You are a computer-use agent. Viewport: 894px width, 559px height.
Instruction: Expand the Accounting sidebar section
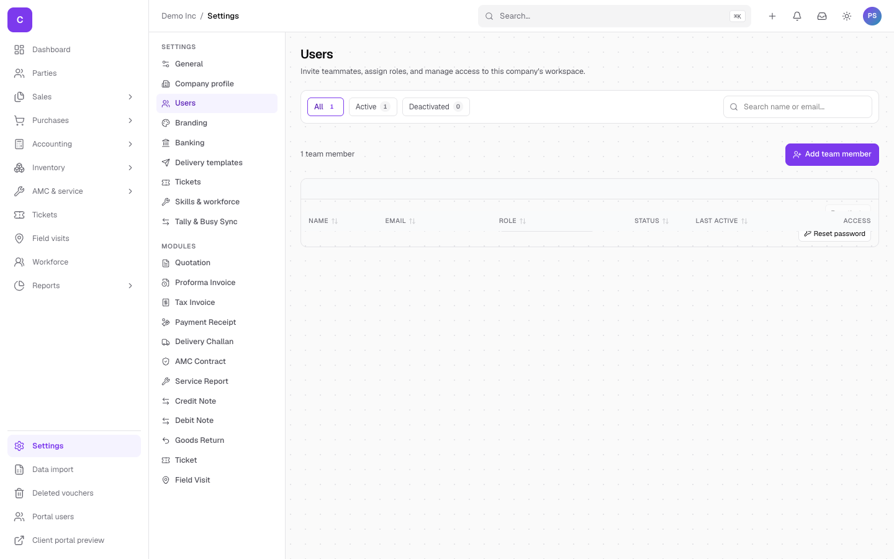click(x=74, y=144)
